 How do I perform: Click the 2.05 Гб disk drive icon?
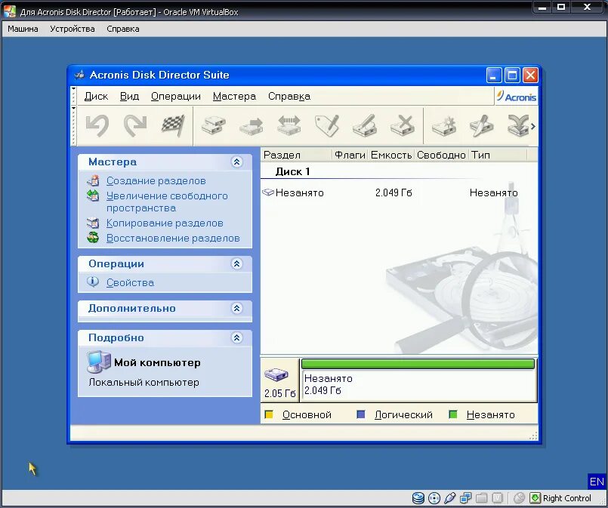tap(276, 374)
